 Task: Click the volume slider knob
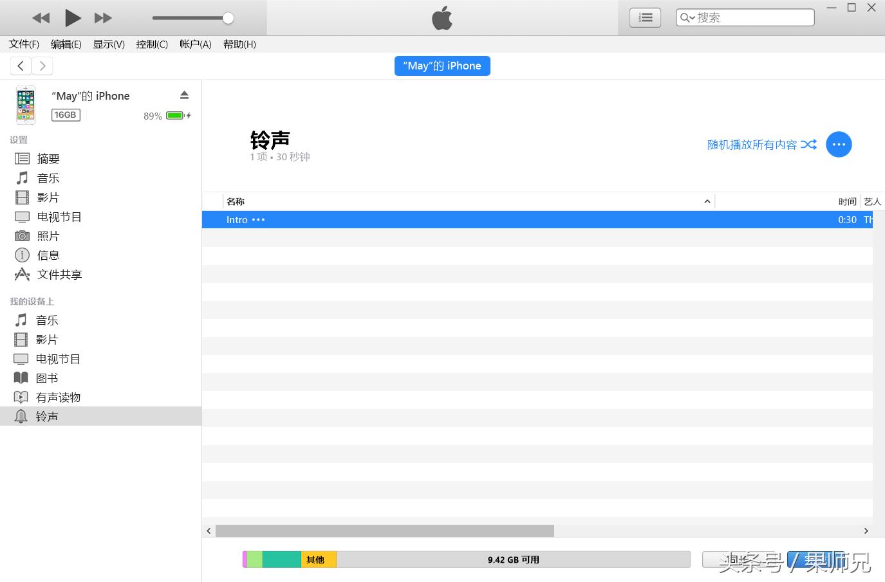[x=228, y=18]
